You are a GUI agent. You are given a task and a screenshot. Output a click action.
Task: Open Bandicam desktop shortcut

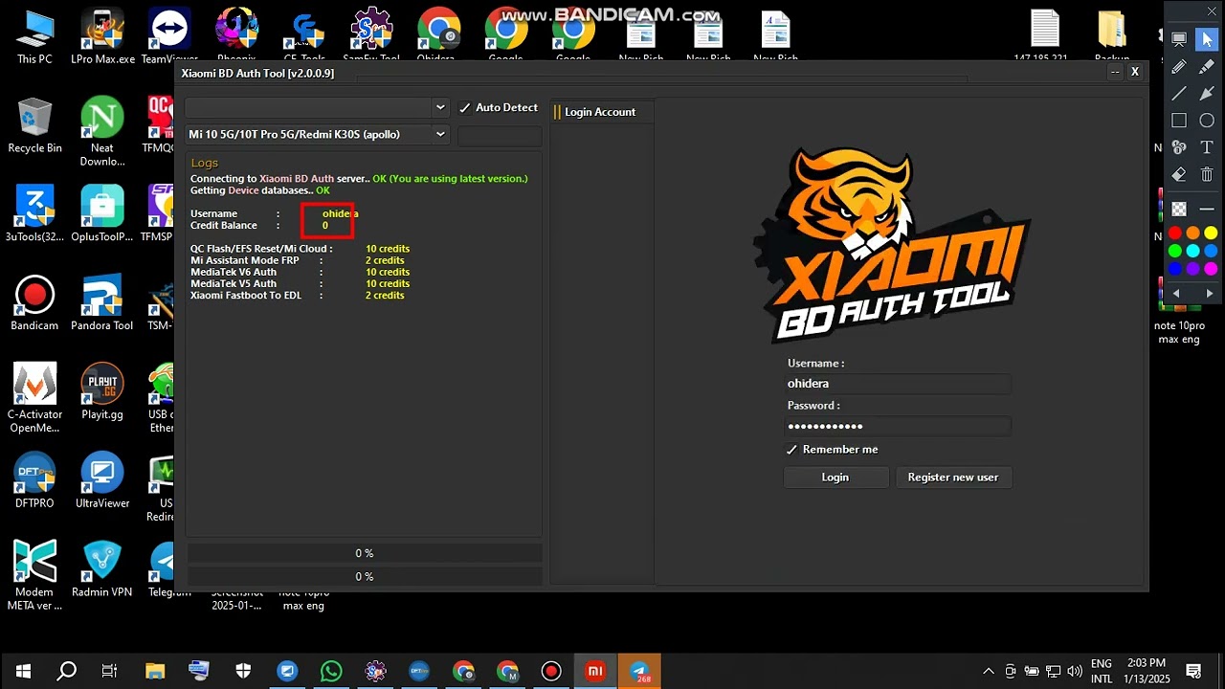tap(34, 302)
